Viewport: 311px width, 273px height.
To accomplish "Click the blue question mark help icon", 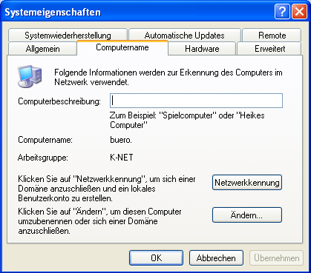I will [x=282, y=12].
